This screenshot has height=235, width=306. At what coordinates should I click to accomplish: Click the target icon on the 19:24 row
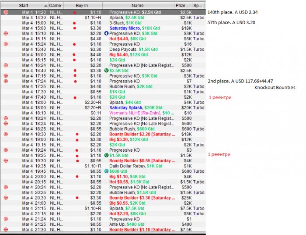pos(6,150)
